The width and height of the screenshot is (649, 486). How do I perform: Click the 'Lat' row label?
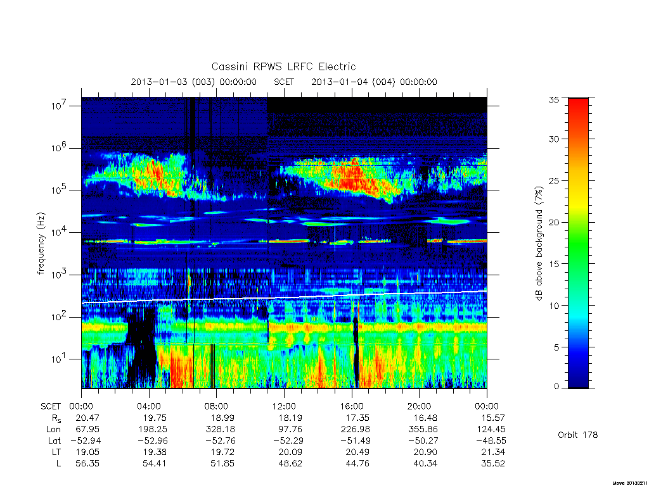[55, 440]
